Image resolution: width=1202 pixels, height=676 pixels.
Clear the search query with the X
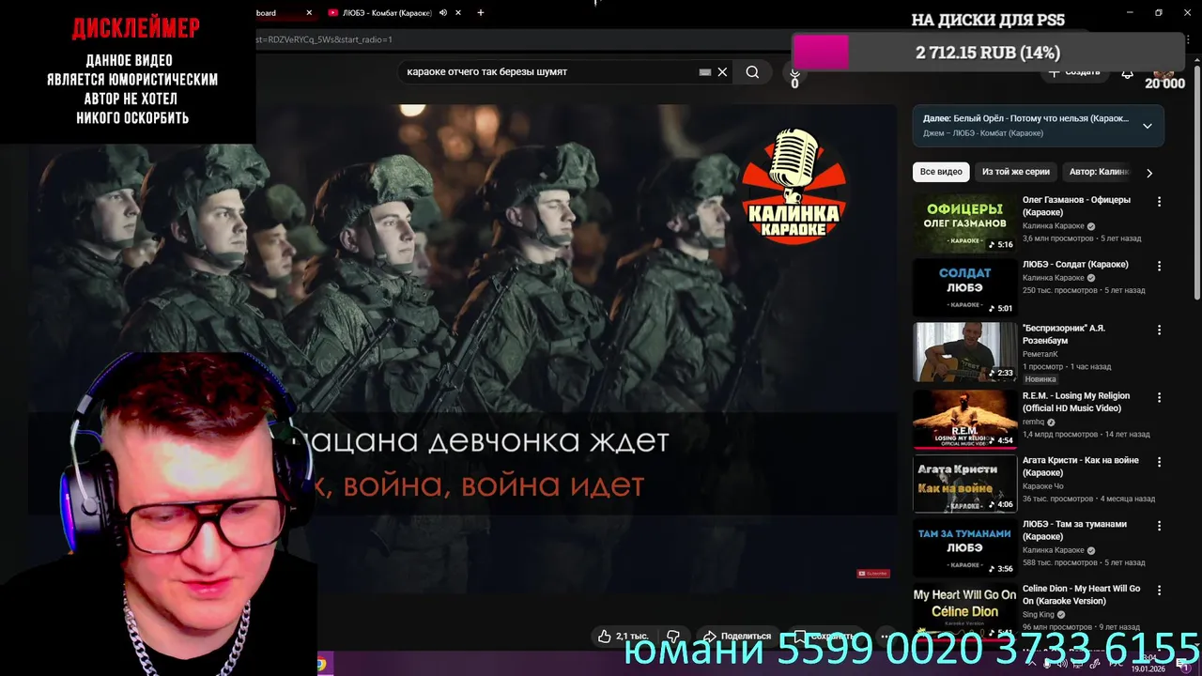point(722,72)
